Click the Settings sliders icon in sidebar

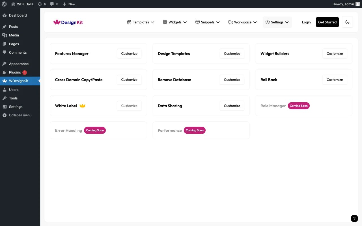tap(5, 107)
